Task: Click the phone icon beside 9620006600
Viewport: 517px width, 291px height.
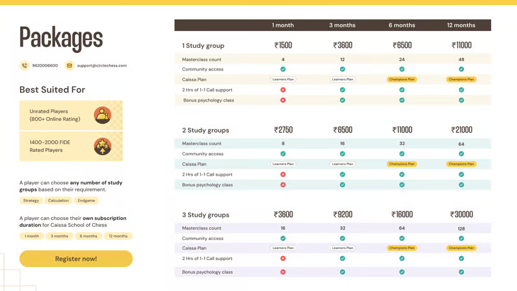Action: coord(25,65)
